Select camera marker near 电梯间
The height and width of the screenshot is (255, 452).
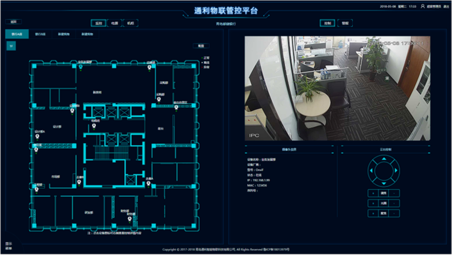[94, 125]
